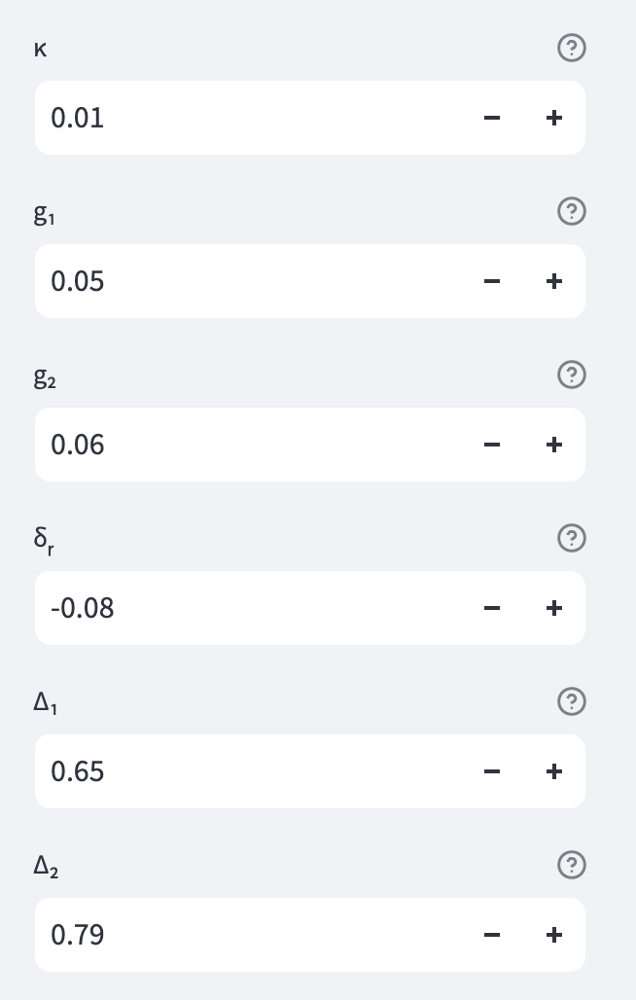The height and width of the screenshot is (1000, 636).
Task: Open the help tooltip for Δ₂
Action: (x=571, y=866)
